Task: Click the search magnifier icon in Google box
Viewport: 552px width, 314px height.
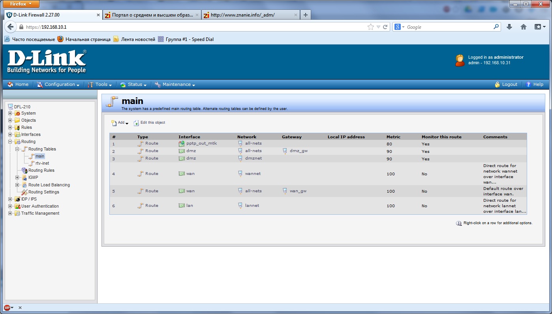Action: click(x=496, y=27)
